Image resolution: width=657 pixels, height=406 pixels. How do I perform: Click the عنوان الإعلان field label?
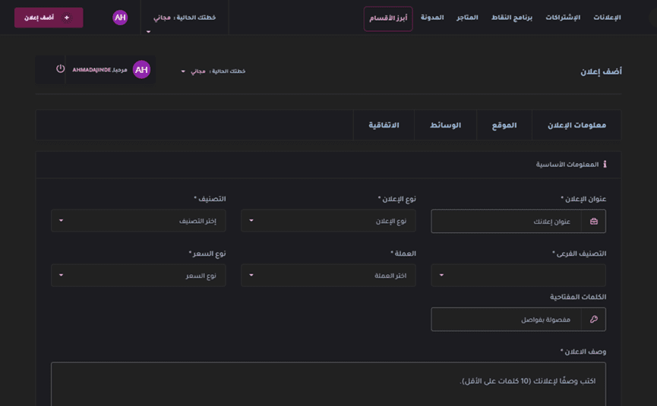[583, 199]
